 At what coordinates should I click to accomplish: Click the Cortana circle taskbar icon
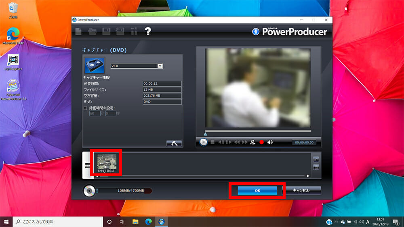109,222
